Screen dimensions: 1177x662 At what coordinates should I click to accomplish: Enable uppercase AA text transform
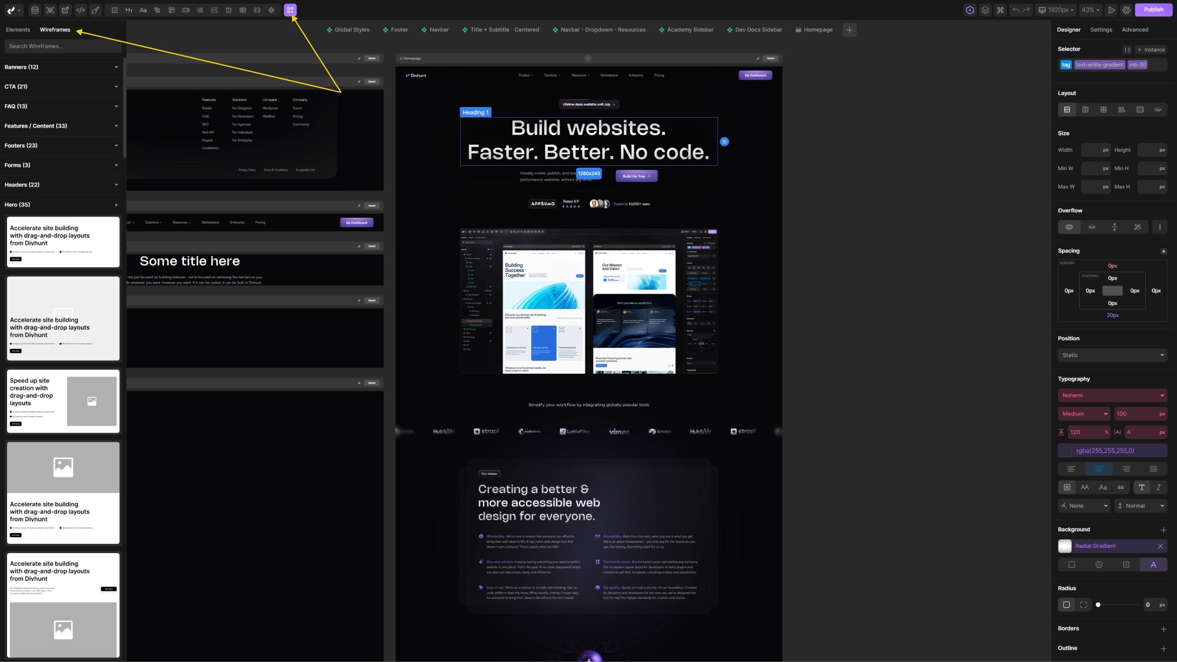(1085, 487)
